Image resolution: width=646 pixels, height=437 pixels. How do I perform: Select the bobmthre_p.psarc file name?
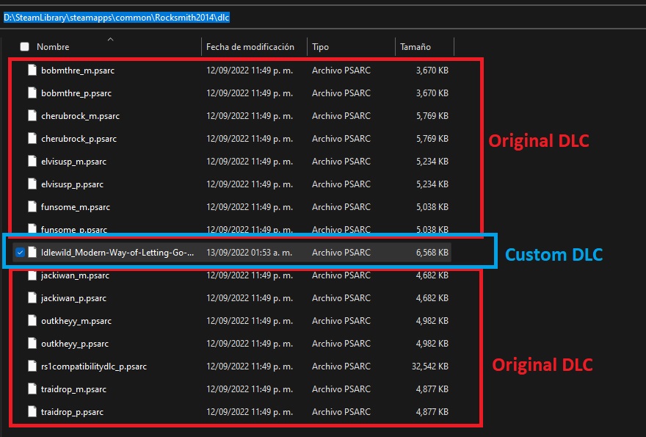[x=76, y=93]
